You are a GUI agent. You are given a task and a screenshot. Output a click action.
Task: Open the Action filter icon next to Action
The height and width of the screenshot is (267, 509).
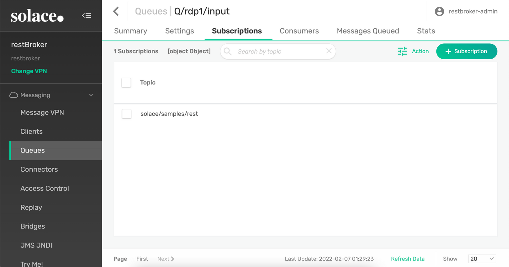click(x=402, y=51)
